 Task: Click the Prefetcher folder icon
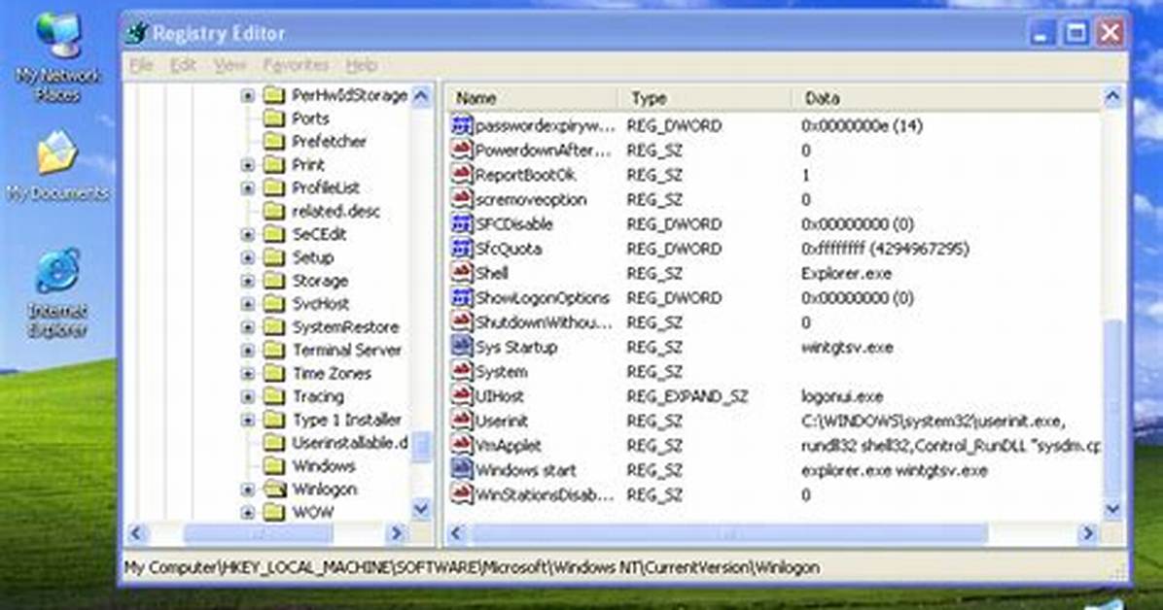pyautogui.click(x=274, y=141)
